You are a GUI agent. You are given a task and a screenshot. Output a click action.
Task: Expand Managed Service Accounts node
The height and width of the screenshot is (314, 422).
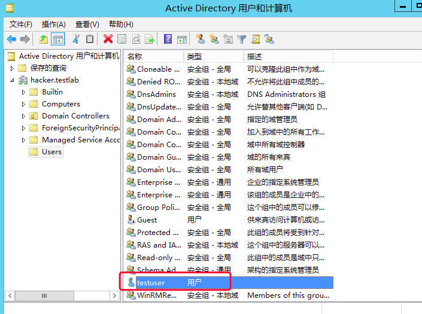pyautogui.click(x=23, y=140)
